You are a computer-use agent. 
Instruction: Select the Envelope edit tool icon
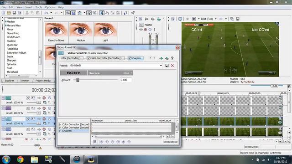coord(107,13)
